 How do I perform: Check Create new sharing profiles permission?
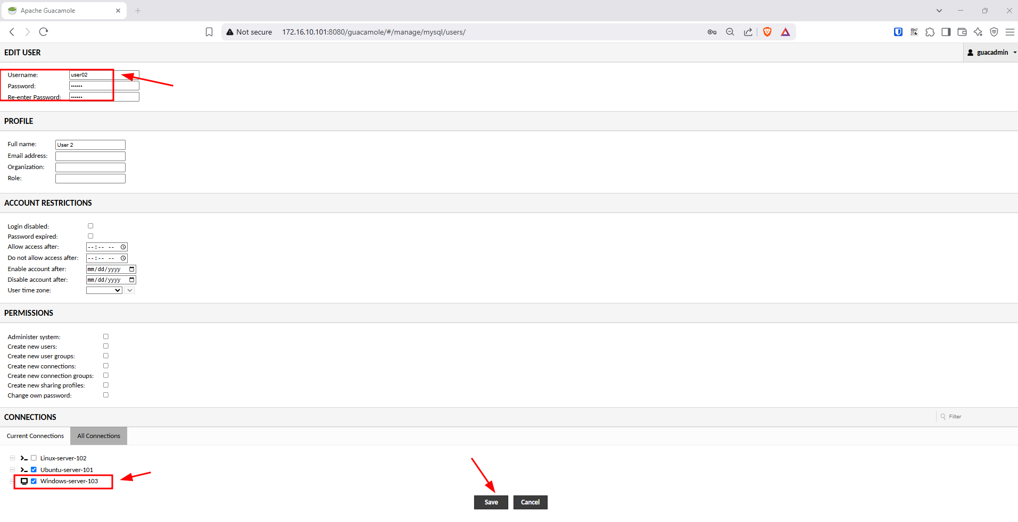(x=106, y=385)
